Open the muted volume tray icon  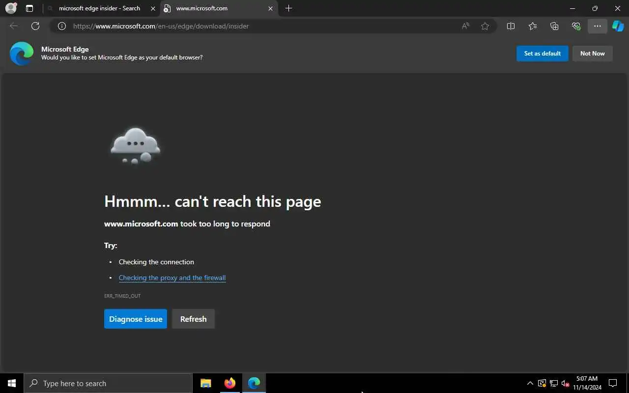(565, 383)
